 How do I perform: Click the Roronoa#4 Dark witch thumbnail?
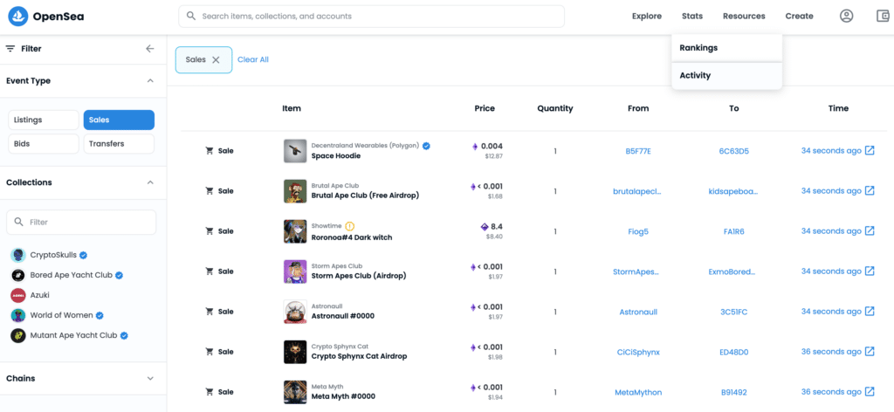point(295,231)
